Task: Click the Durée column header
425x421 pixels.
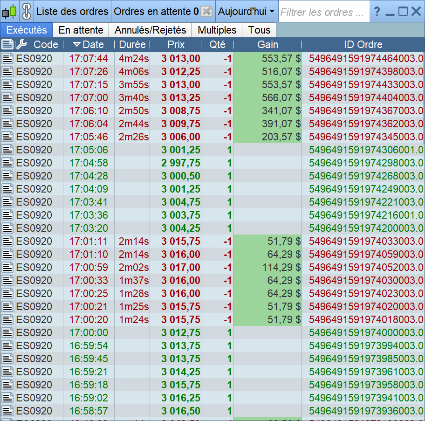Action: pos(132,44)
